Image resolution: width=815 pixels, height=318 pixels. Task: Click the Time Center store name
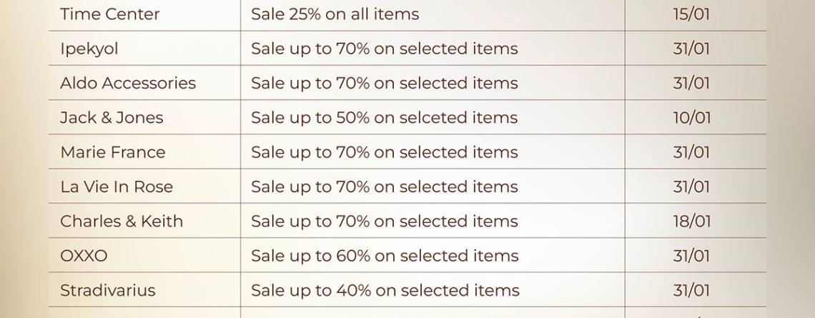click(x=110, y=14)
